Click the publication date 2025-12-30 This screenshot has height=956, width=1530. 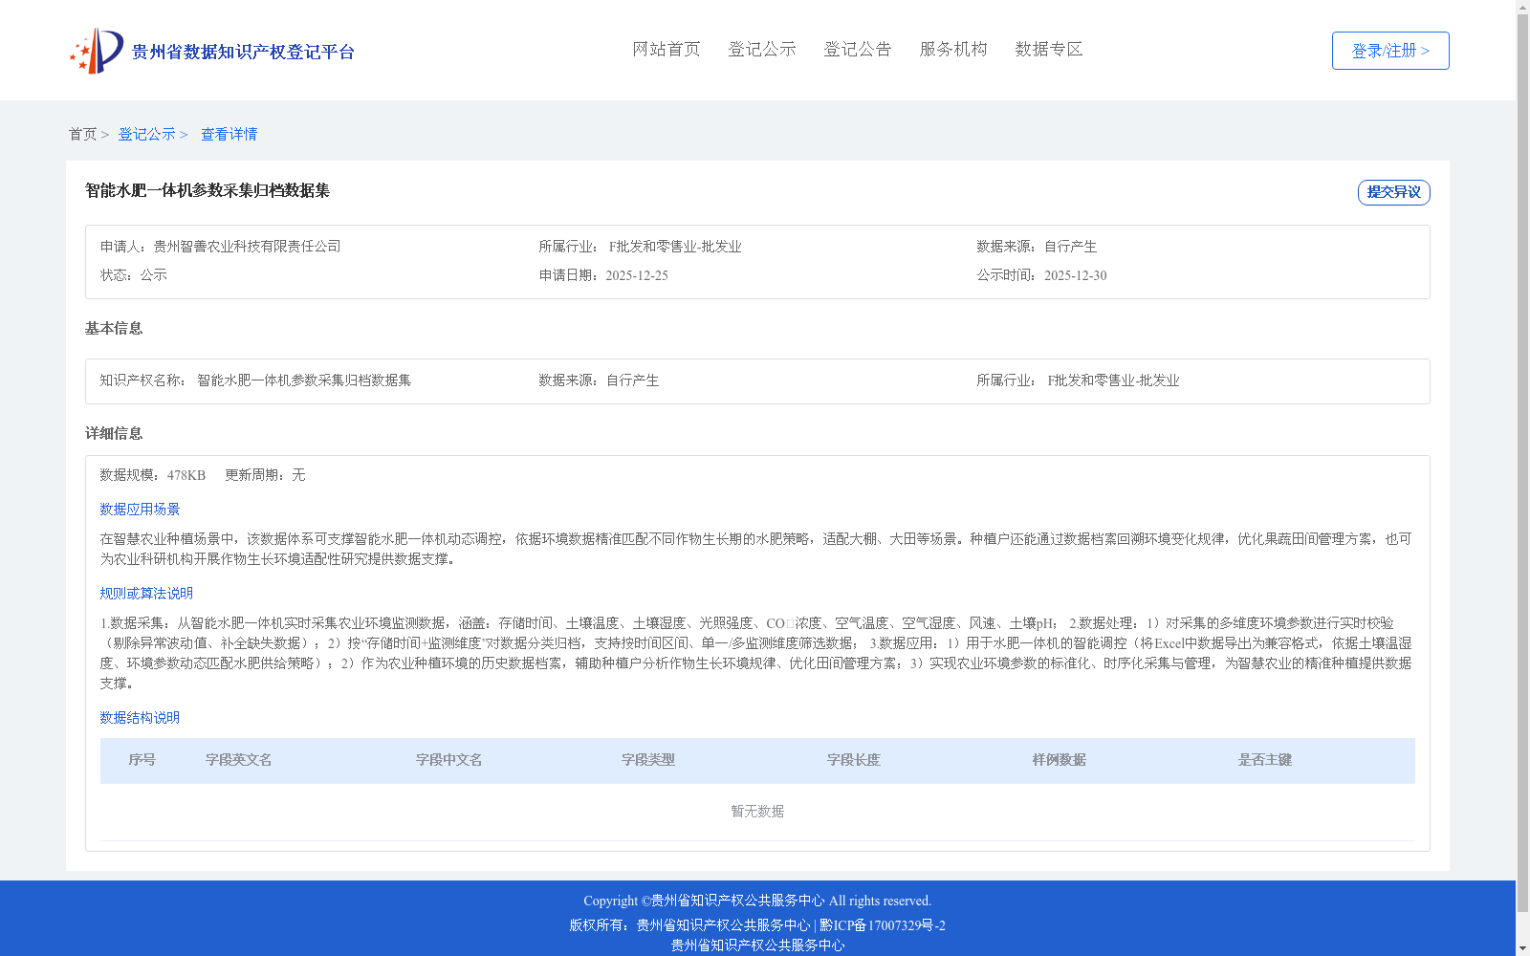pyautogui.click(x=1076, y=275)
